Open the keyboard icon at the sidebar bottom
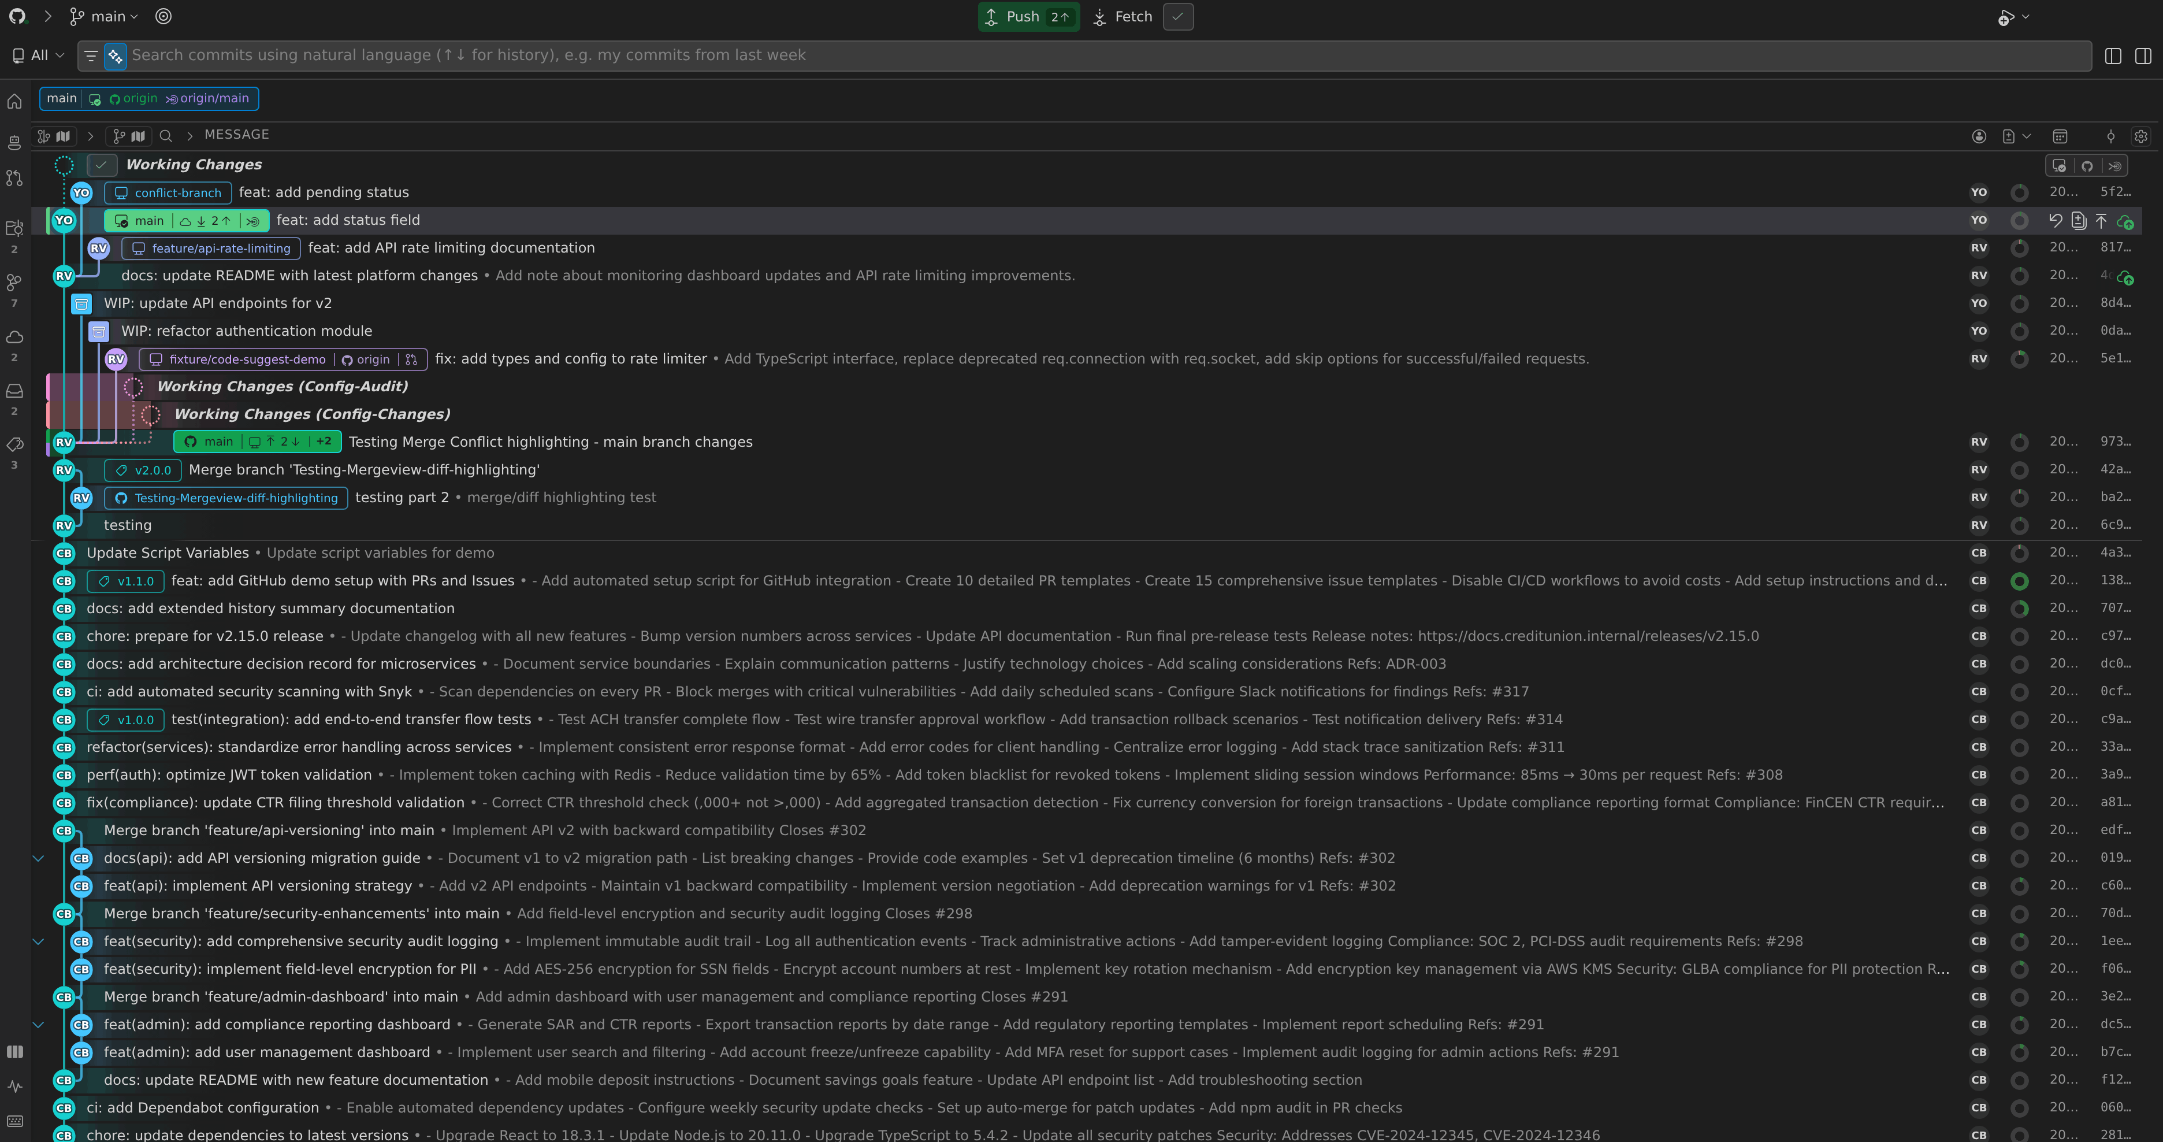This screenshot has width=2163, height=1142. coord(14,1121)
